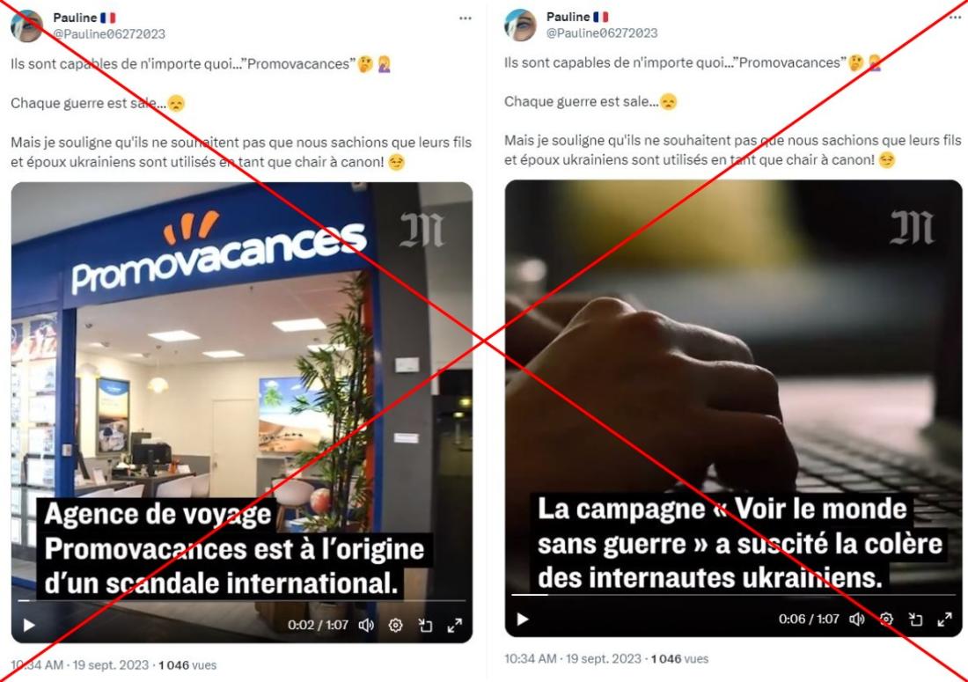Seek the right video progress bar
This screenshot has width=968, height=682.
pos(733,594)
